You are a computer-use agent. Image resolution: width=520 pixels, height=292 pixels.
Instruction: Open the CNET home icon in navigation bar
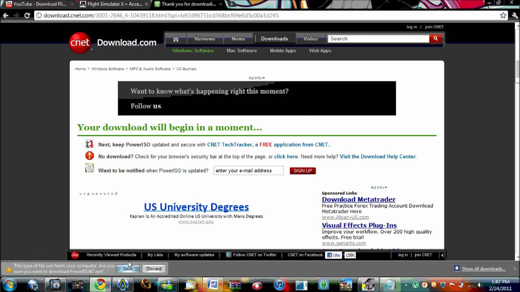[x=175, y=39]
